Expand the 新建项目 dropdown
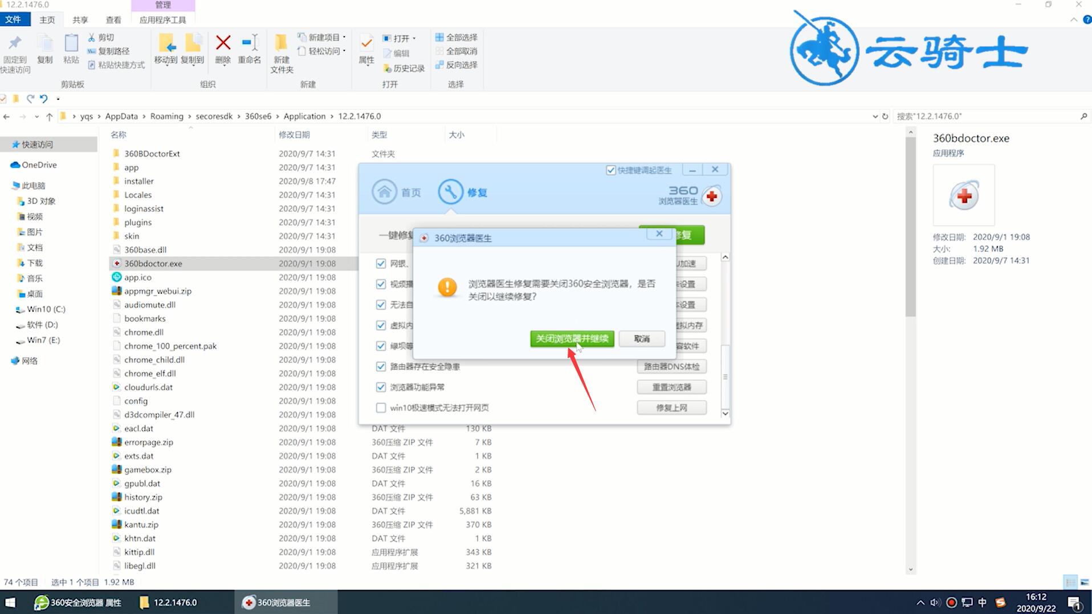Image resolution: width=1092 pixels, height=614 pixels. point(344,37)
